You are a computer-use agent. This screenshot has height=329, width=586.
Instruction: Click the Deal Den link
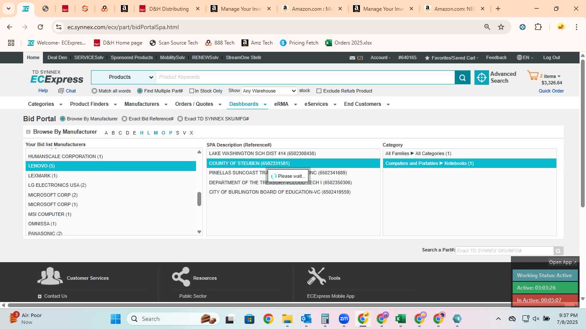[x=57, y=58]
